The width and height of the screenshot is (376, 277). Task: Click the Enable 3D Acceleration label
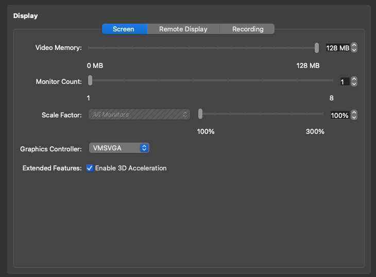tap(131, 168)
